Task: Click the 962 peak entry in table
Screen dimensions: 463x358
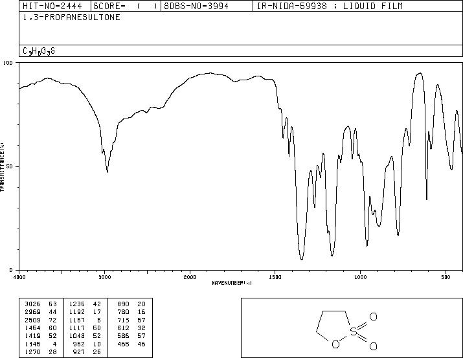Action: tap(88, 344)
